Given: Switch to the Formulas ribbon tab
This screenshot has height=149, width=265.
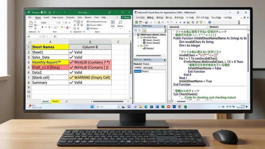Looking at the screenshot, I should (x=70, y=17).
